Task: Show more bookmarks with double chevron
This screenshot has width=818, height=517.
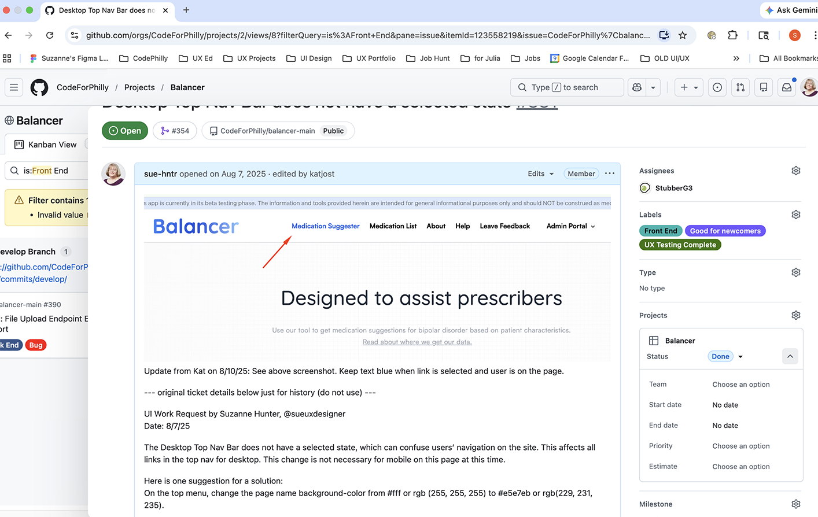Action: 736,58
